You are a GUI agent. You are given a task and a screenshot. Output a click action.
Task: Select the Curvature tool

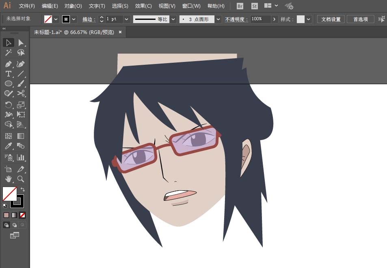pyautogui.click(x=21, y=64)
